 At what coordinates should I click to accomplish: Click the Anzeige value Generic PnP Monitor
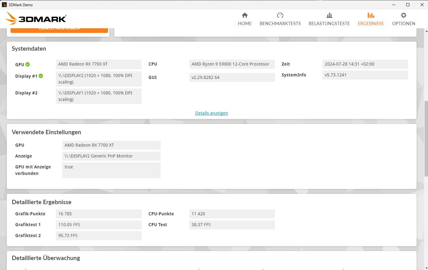pos(111,156)
